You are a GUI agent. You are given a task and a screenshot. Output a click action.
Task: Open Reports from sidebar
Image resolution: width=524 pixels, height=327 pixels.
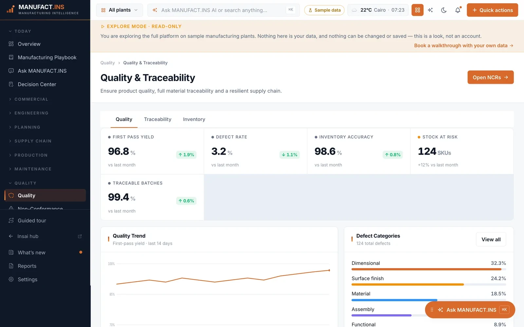click(45, 266)
